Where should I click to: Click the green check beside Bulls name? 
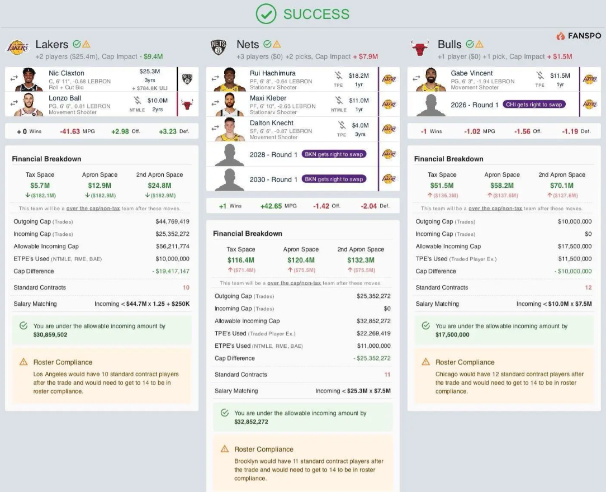pos(470,44)
